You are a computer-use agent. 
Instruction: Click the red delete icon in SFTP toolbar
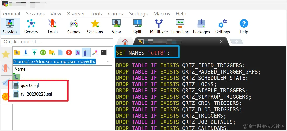pos(69,53)
